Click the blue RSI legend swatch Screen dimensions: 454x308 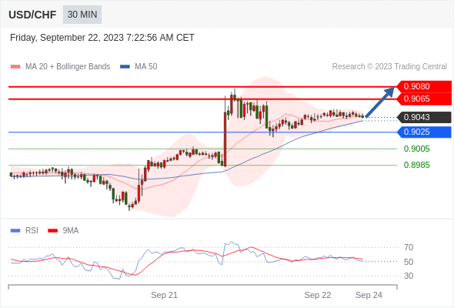[15, 231]
